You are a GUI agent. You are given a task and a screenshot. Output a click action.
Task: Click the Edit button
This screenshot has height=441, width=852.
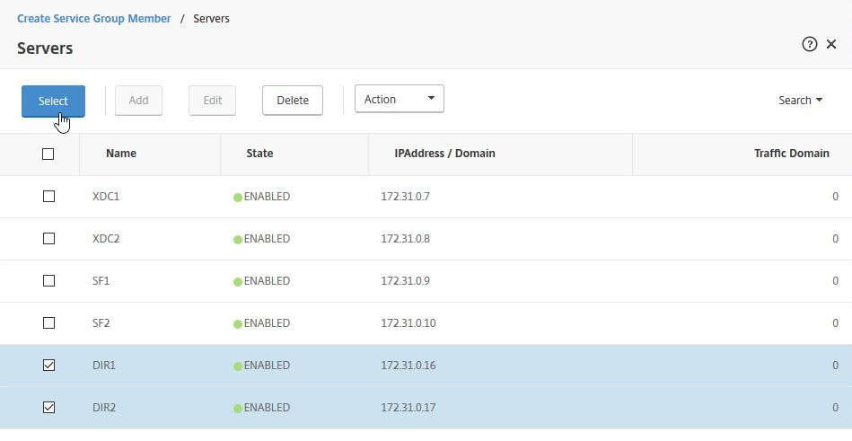[213, 100]
